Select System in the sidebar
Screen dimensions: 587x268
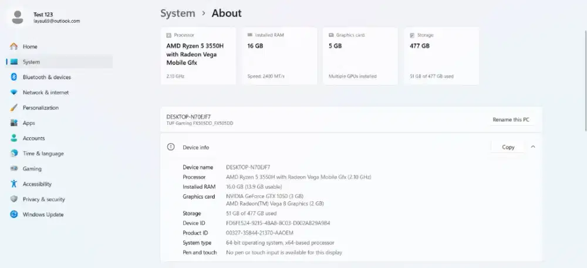tap(59, 62)
